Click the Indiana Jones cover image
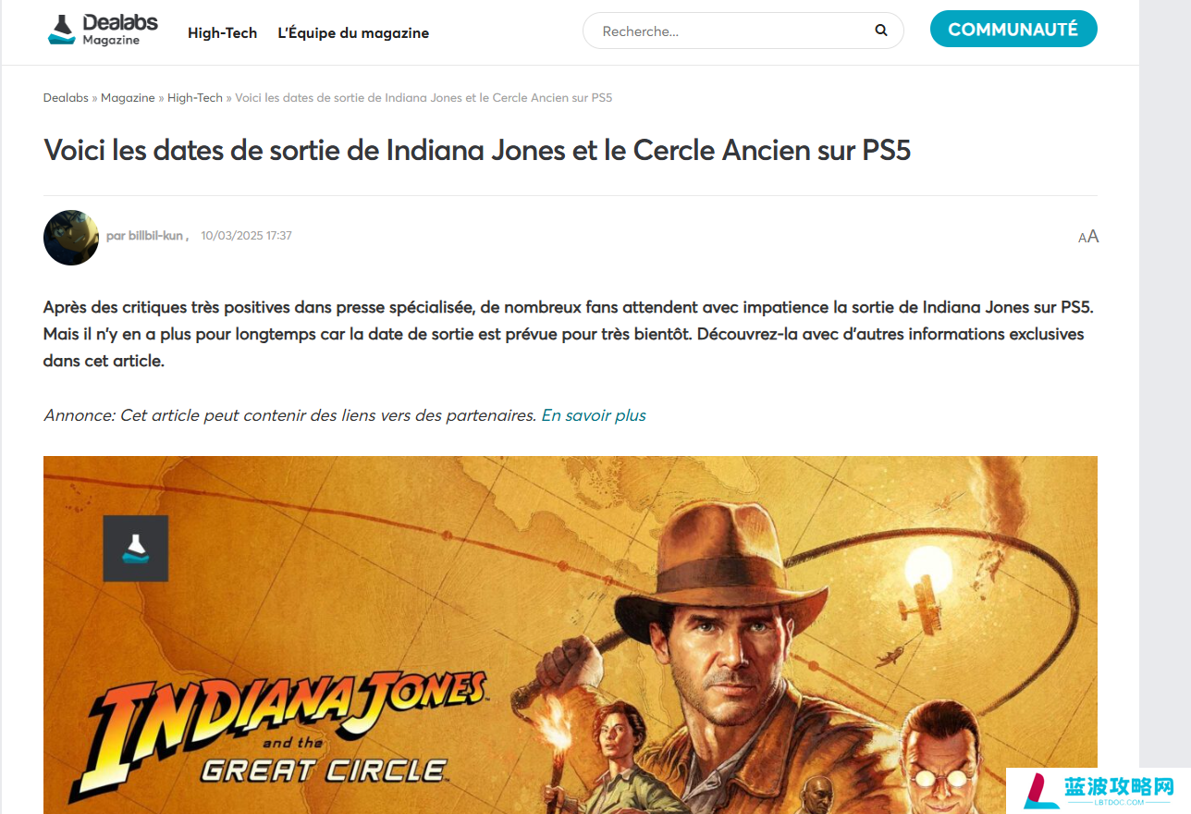 pyautogui.click(x=571, y=635)
